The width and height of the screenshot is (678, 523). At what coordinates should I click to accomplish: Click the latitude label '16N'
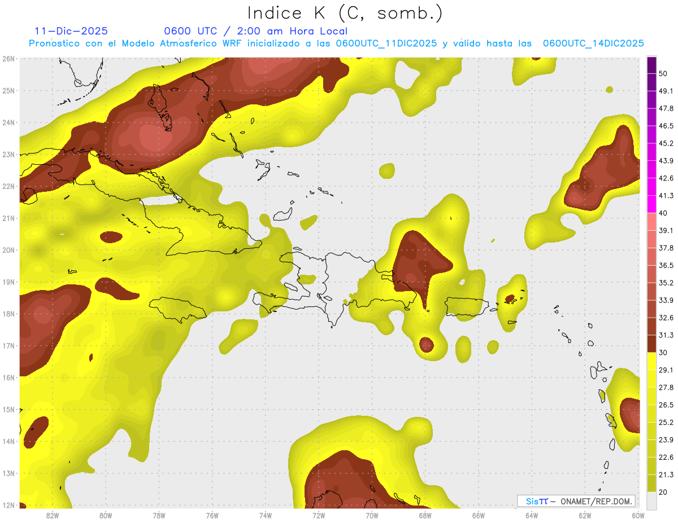(x=8, y=377)
